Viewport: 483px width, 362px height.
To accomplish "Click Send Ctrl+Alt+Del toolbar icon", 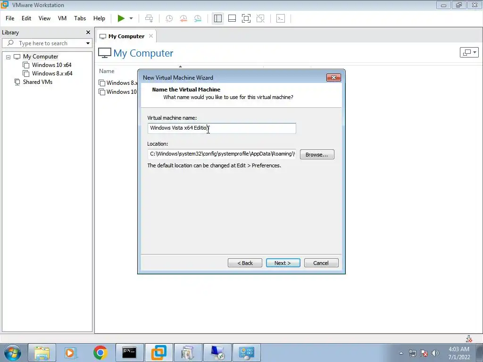I will 149,18.
